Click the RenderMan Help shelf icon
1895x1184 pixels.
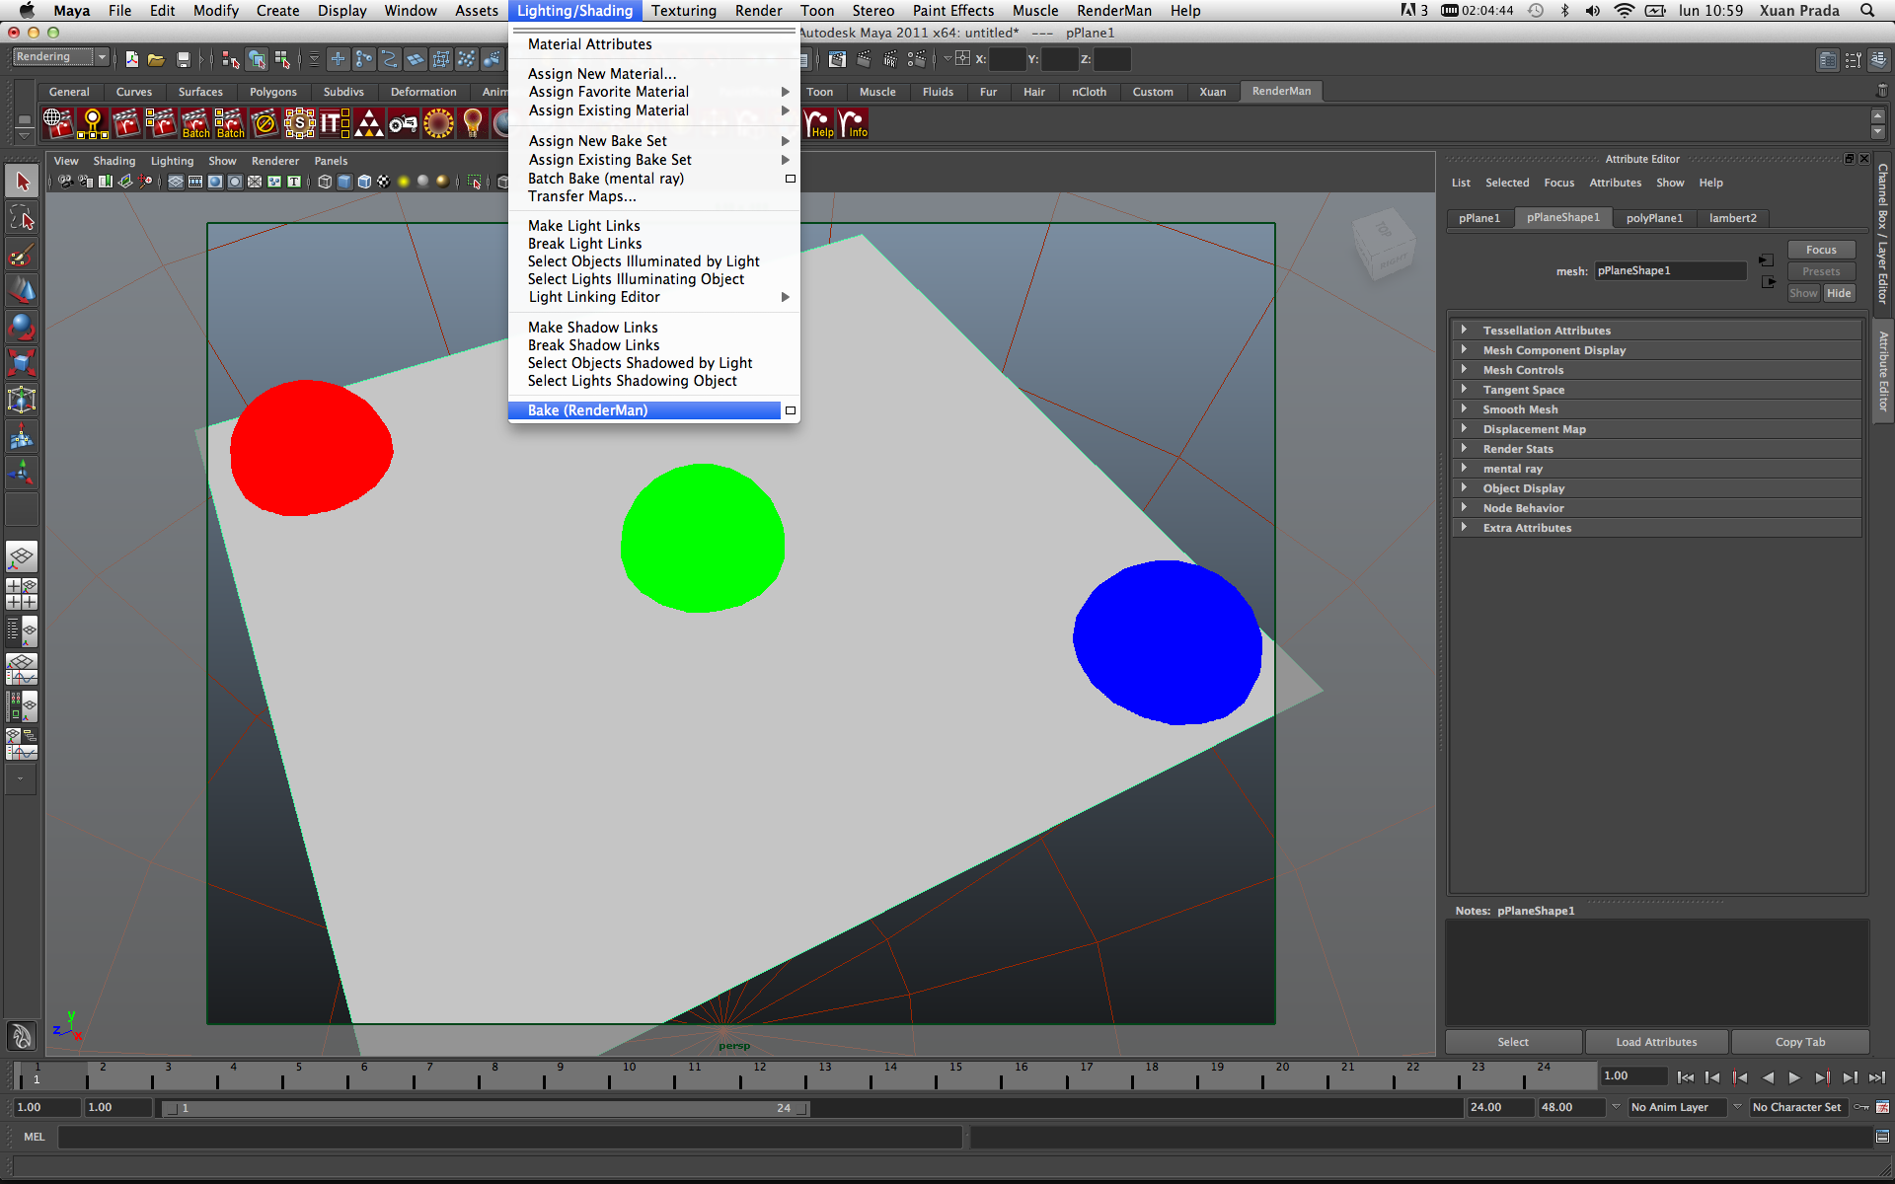pos(819,123)
